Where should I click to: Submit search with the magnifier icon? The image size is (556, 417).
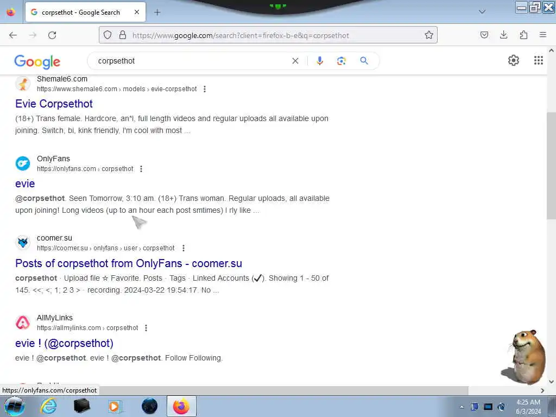coord(364,61)
